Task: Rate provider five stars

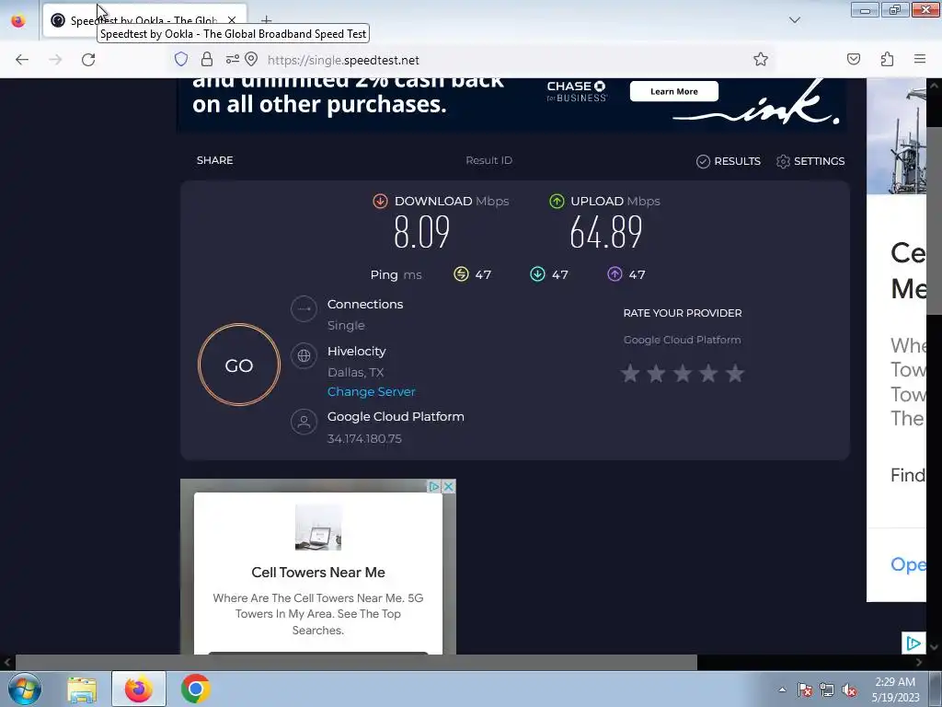Action: [735, 374]
